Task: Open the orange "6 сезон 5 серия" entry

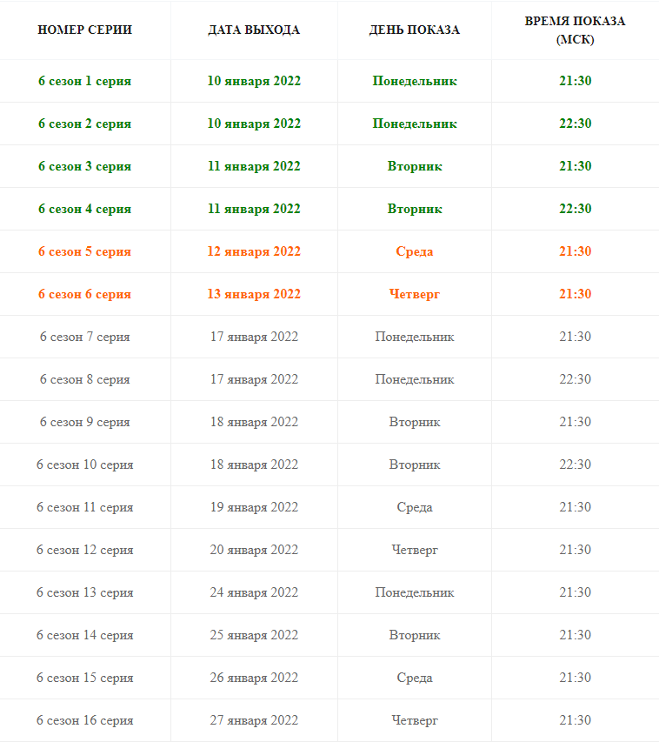Action: 85,251
